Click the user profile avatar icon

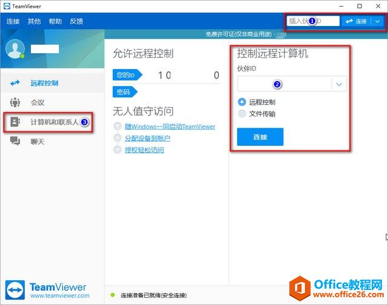point(15,48)
